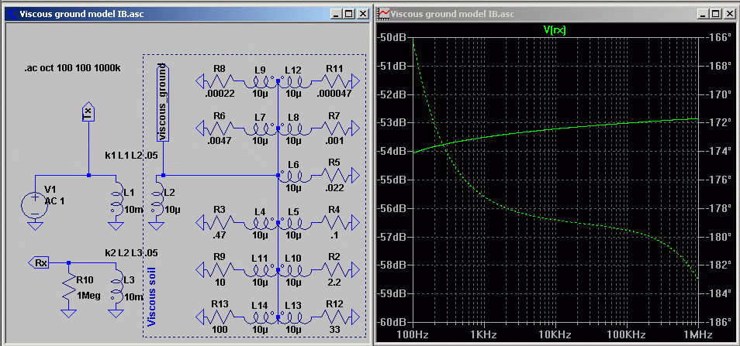This screenshot has height=346, width=740.
Task: Minimize the waveform plot window
Action: tap(703, 14)
